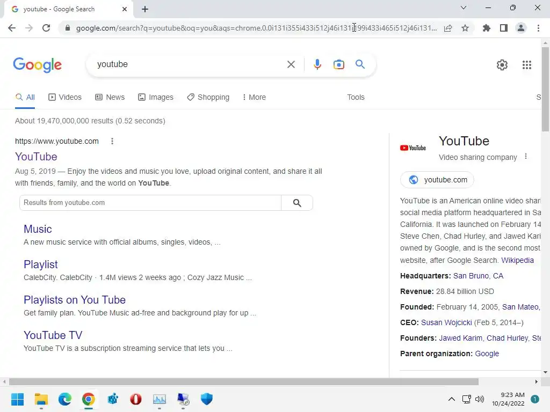Open the YouTube main result link
The image size is (550, 412).
pyautogui.click(x=36, y=157)
